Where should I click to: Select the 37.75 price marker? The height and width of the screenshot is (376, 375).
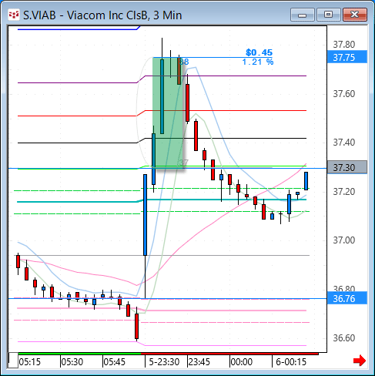point(347,57)
